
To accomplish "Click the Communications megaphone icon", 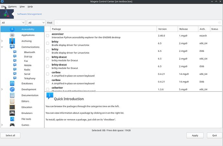I will (x=12, y=47).
